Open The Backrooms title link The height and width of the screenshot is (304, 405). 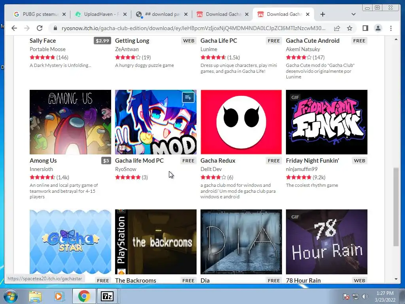click(x=136, y=281)
